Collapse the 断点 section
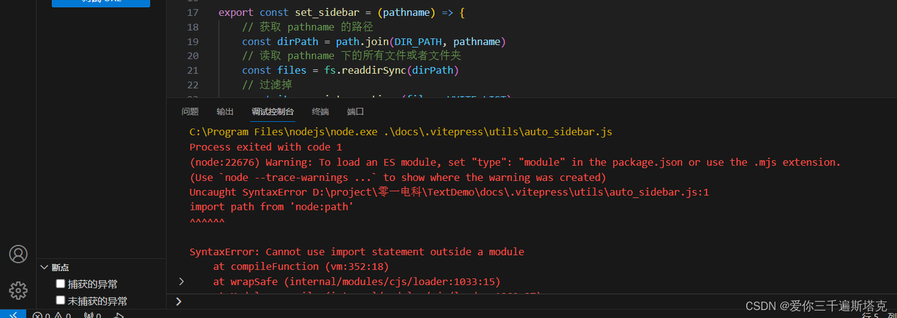The image size is (897, 318). (44, 268)
